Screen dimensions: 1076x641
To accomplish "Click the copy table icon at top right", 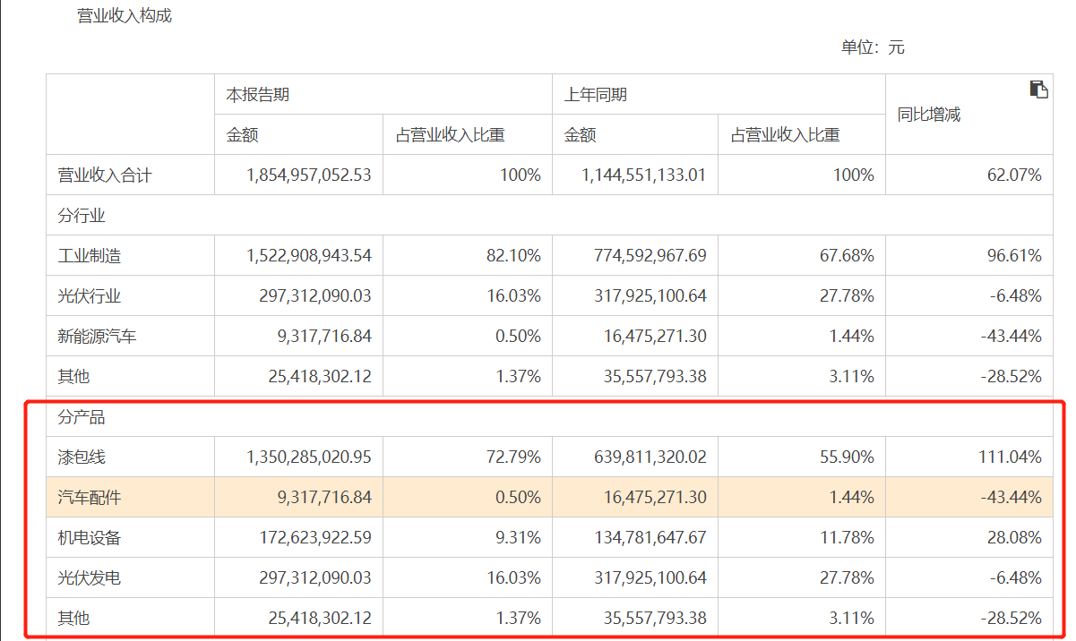I will click(1038, 88).
